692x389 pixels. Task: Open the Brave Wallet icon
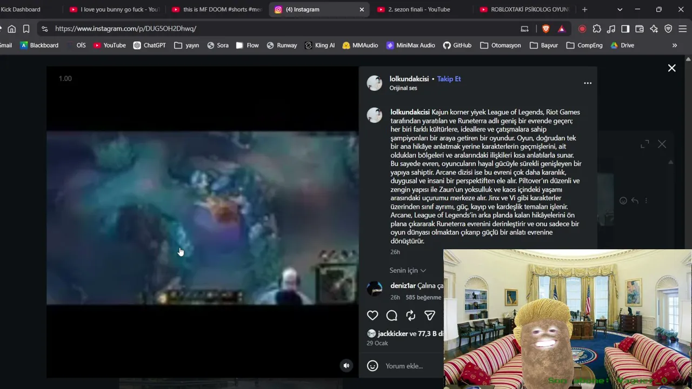coord(640,29)
